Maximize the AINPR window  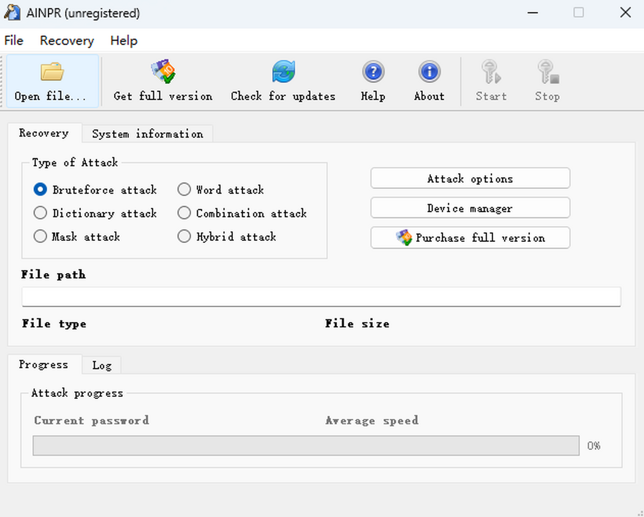coord(579,13)
